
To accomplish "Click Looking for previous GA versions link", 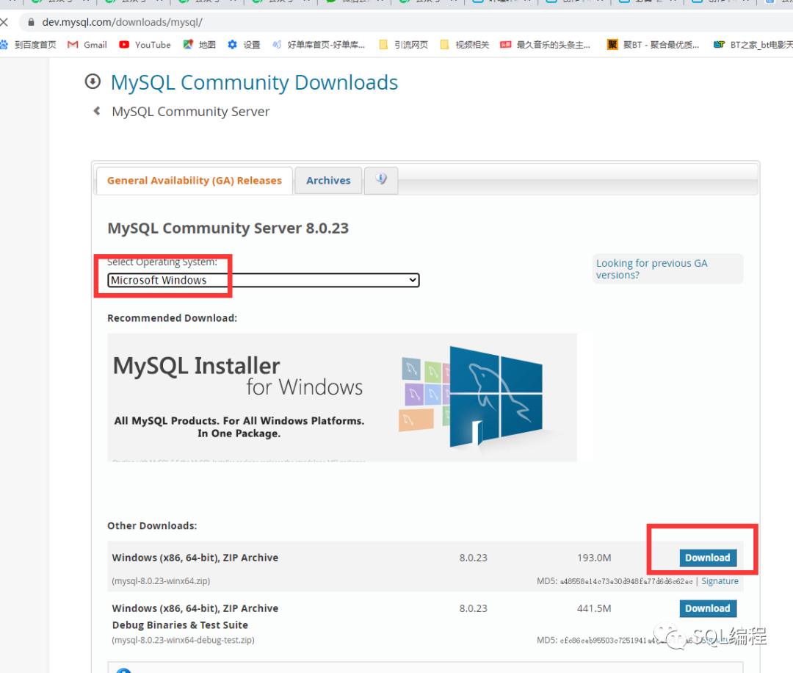I will 651,269.
